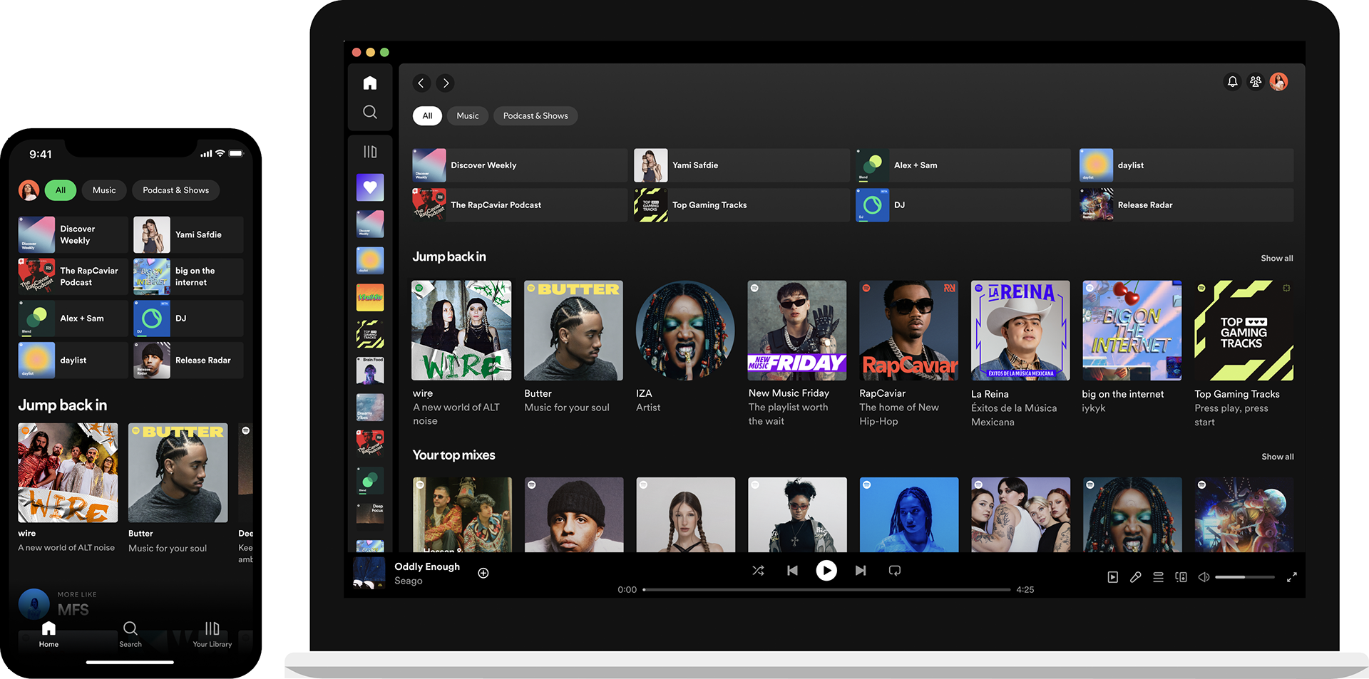This screenshot has width=1369, height=679.
Task: Open Butter cover on phone
Action: pyautogui.click(x=178, y=473)
